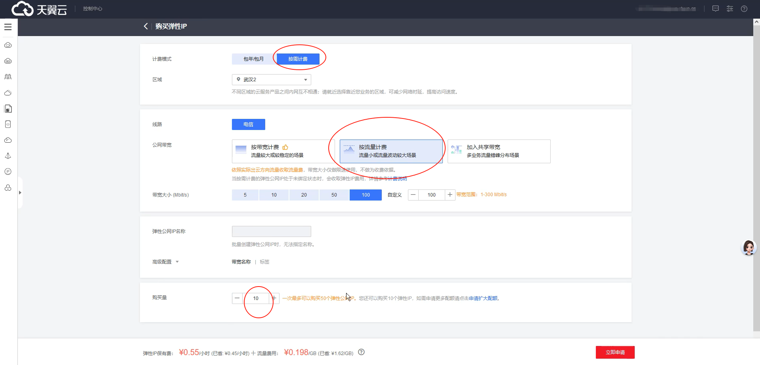Open the help question mark icon
The width and height of the screenshot is (760, 365).
click(744, 9)
